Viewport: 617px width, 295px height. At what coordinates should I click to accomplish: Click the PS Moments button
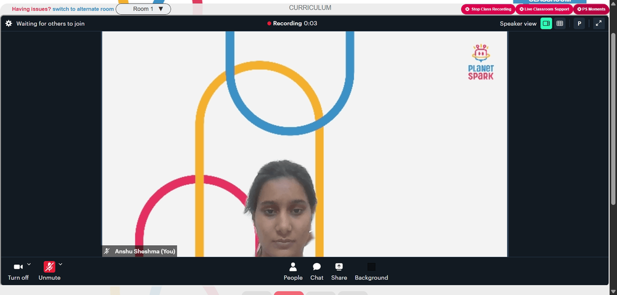(x=591, y=9)
